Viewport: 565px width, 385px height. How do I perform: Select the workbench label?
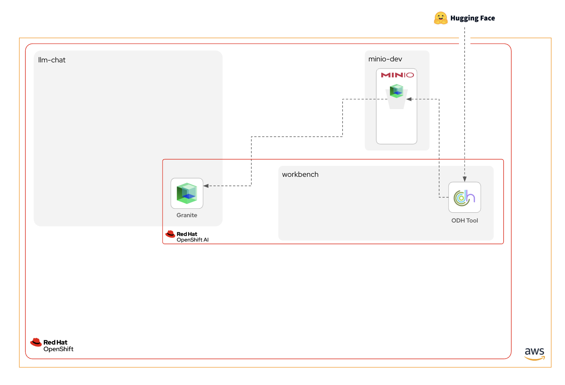pos(300,174)
